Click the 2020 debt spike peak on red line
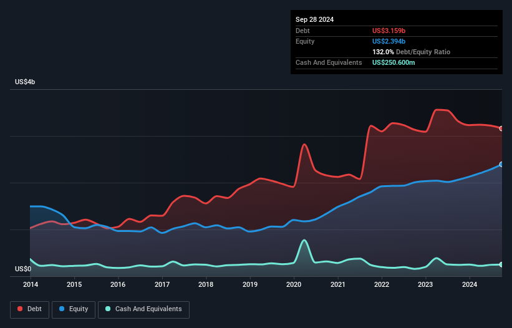 [x=304, y=144]
